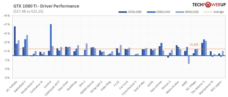228x97 pixels.
Task: Click the 2560x1440 legend color swatch
Action: (151, 12)
